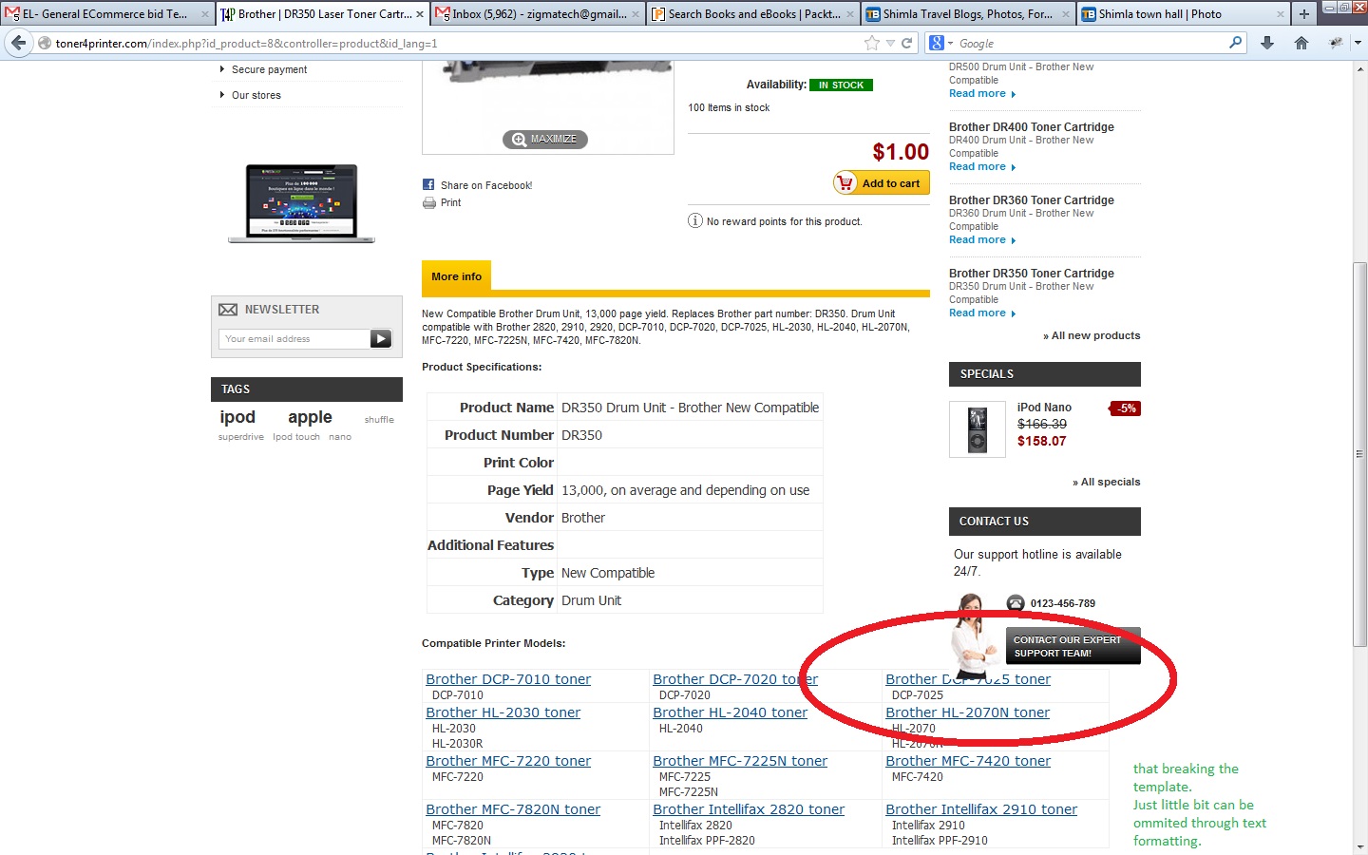Click the iPod Nano product thumbnail
Screen dimensions: 1368x855
click(977, 429)
